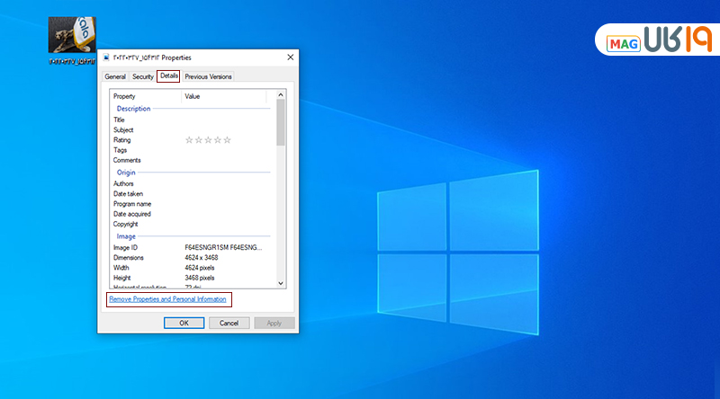Click Remove Properties and Personal Information link
The height and width of the screenshot is (399, 720).
167,298
